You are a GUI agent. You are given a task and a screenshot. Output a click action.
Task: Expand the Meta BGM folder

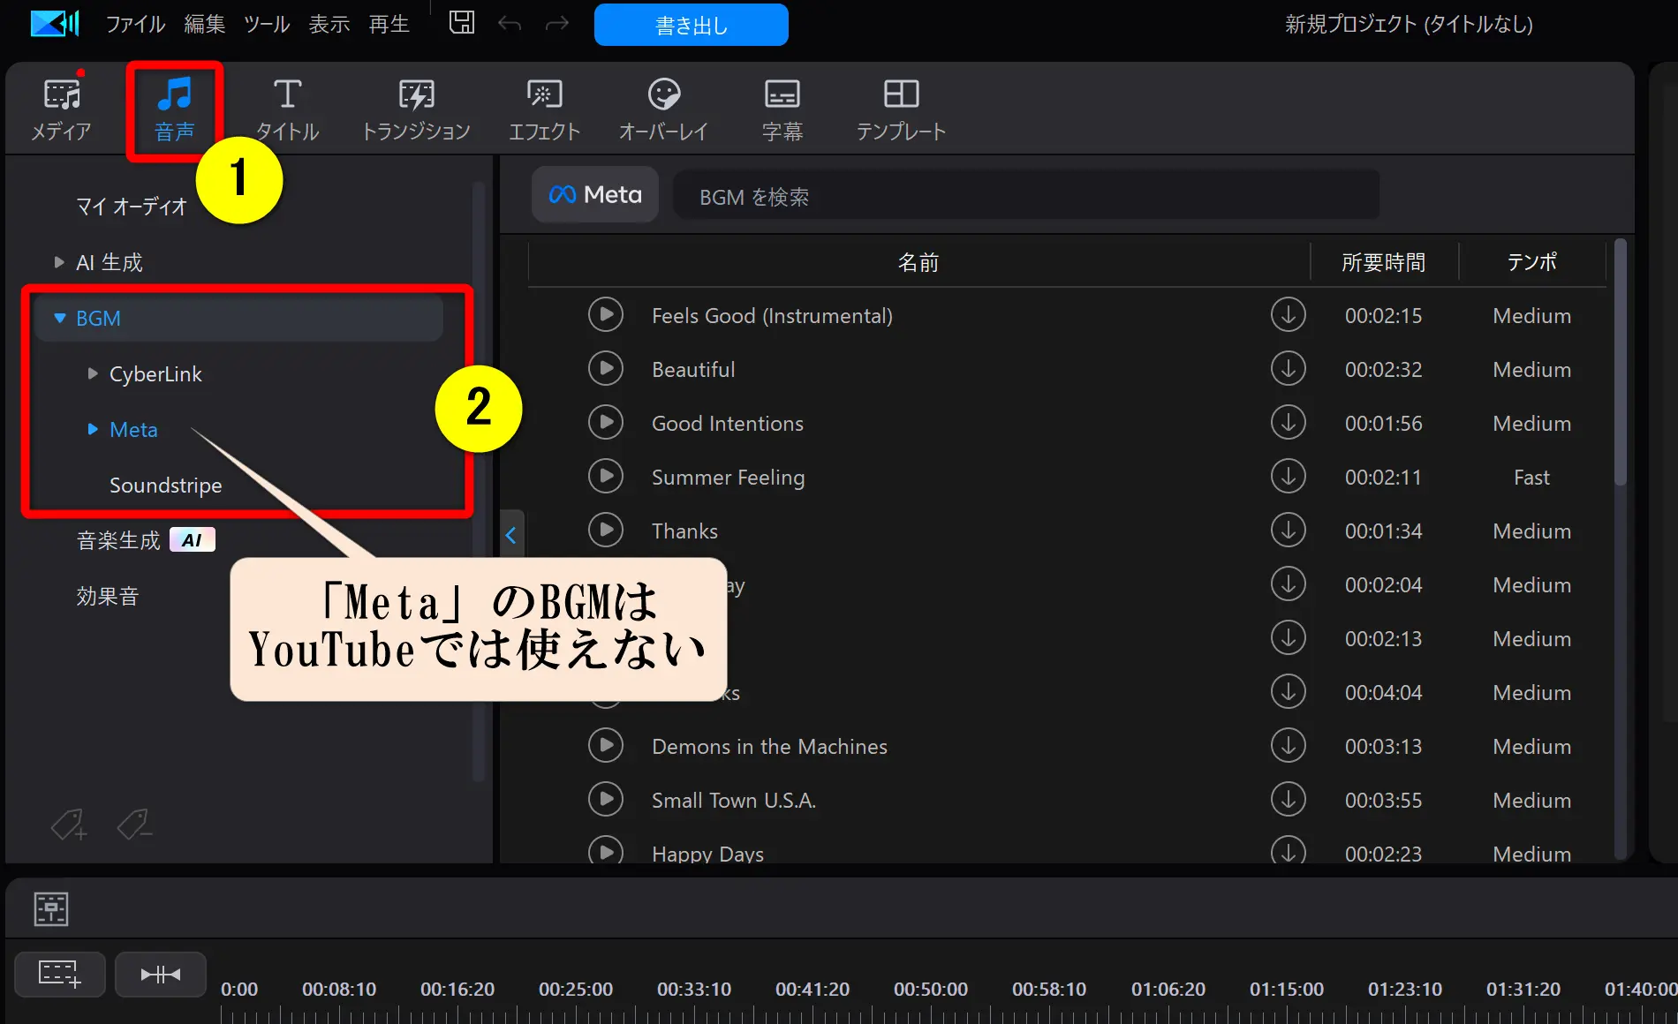93,429
